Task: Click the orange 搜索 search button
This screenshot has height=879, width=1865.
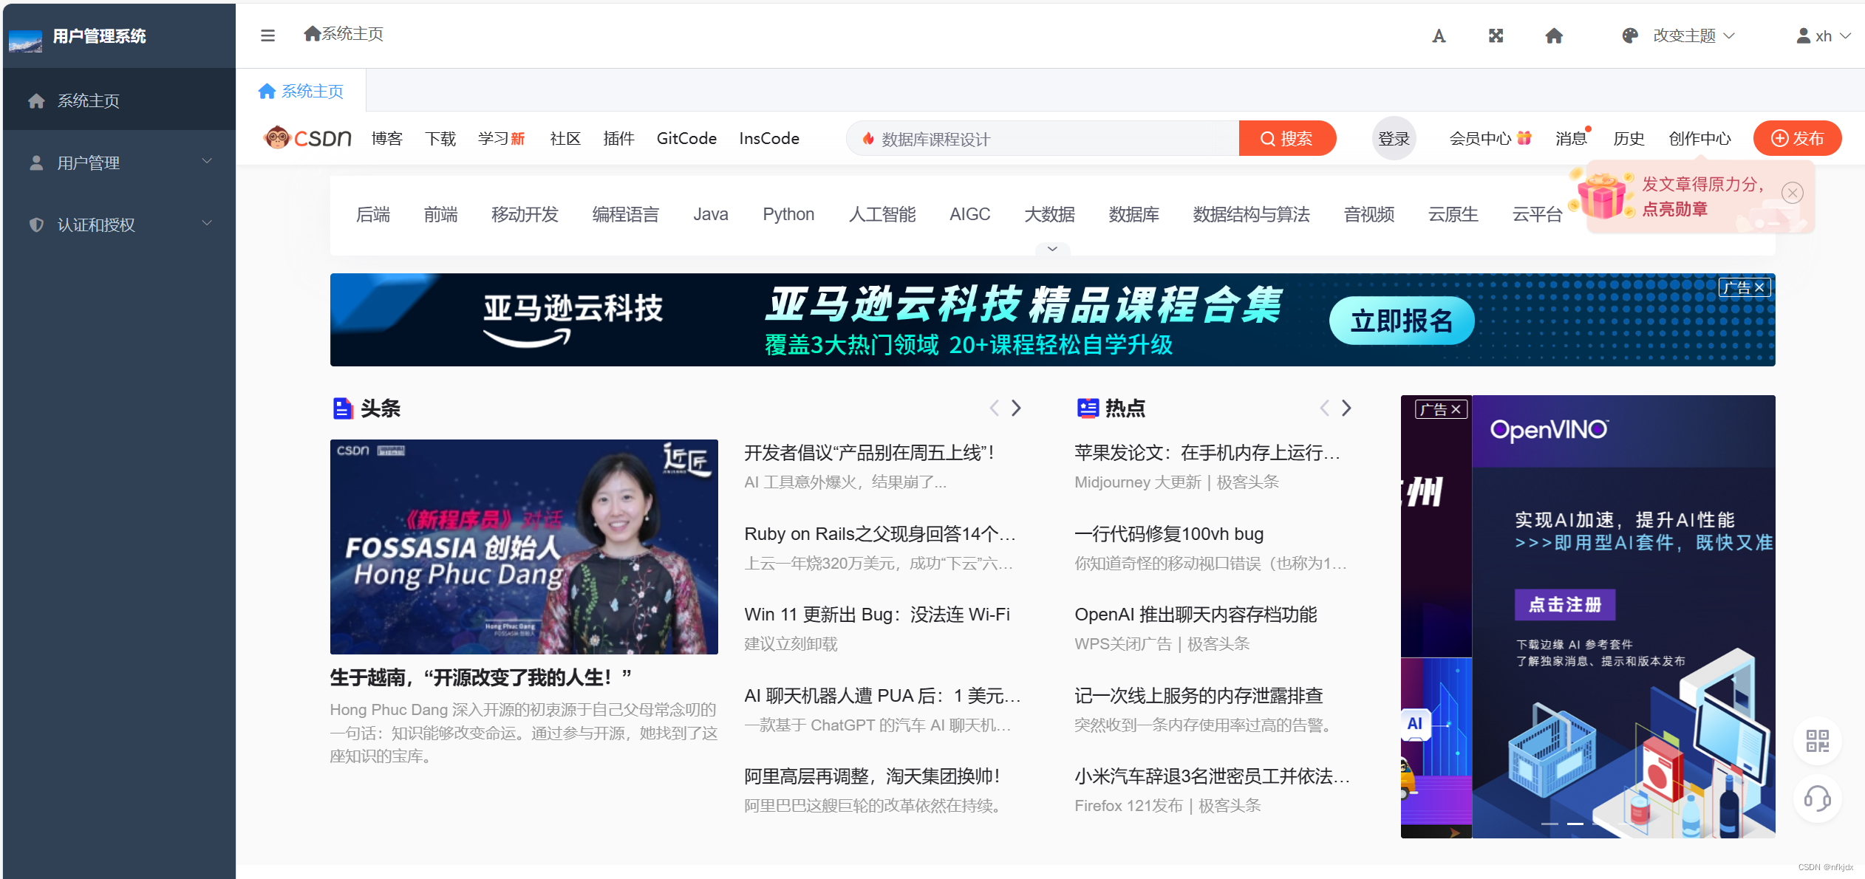Action: [1287, 138]
